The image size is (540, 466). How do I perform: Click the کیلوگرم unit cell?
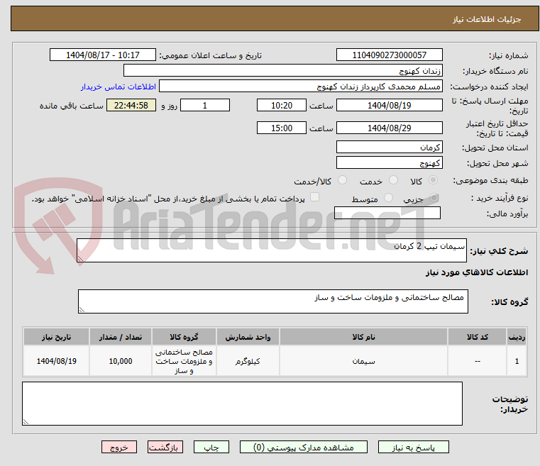coord(248,361)
